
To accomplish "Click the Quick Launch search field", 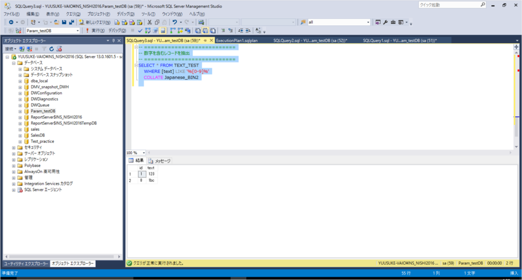I will coord(449,5).
